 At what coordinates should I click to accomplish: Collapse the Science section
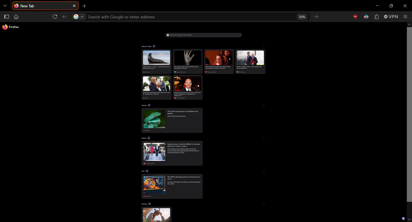(x=264, y=105)
